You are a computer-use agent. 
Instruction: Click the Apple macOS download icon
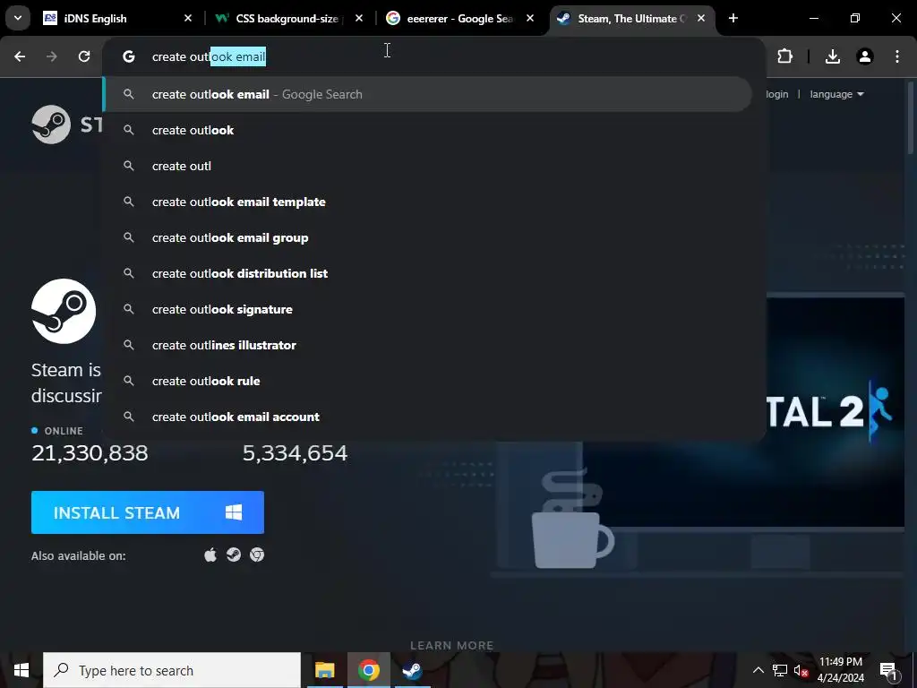(x=210, y=555)
